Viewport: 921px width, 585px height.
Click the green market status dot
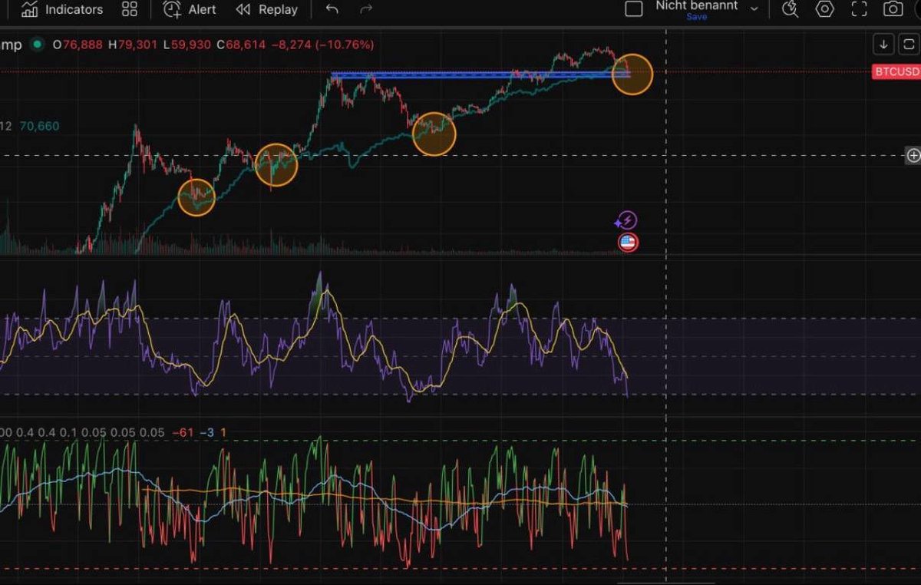(x=36, y=45)
